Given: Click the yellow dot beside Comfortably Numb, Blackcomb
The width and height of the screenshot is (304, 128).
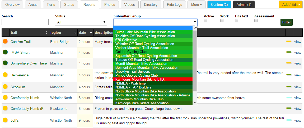Looking at the screenshot, I should point(5,109).
